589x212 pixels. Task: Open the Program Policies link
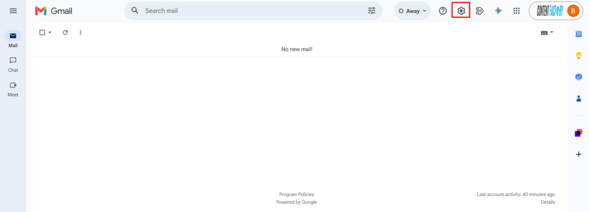pyautogui.click(x=296, y=194)
